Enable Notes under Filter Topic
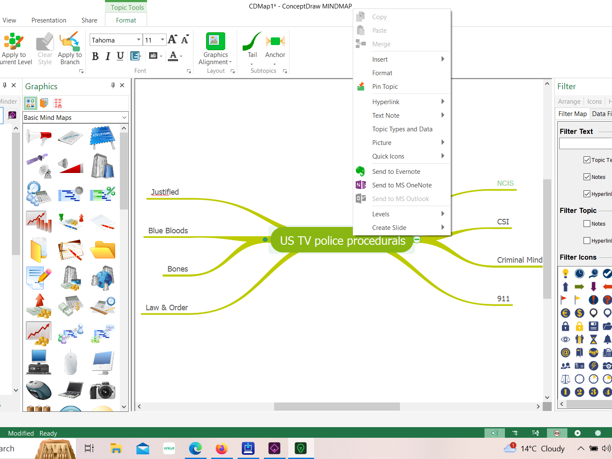Viewport: 612px width, 459px height. pos(587,224)
